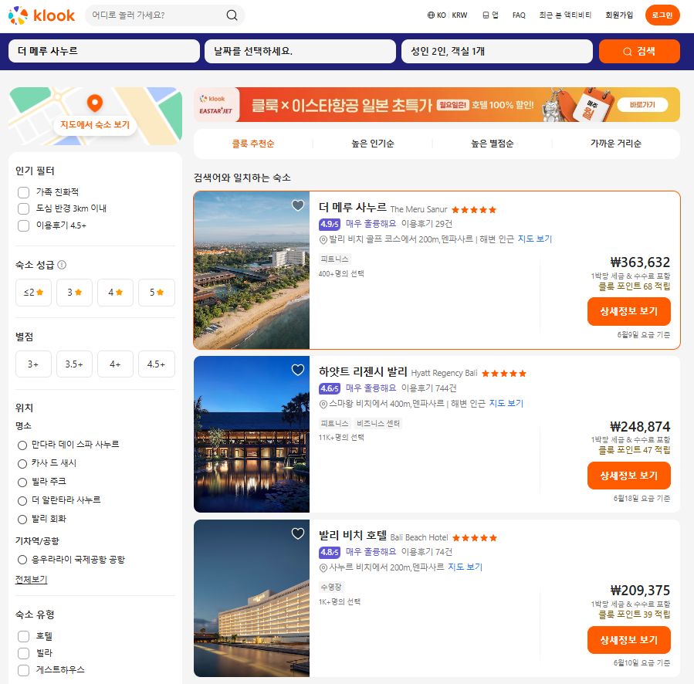Screen dimensions: 694x684
Task: Open 지도 보기 for 발리 비치 호텔
Action: point(465,567)
